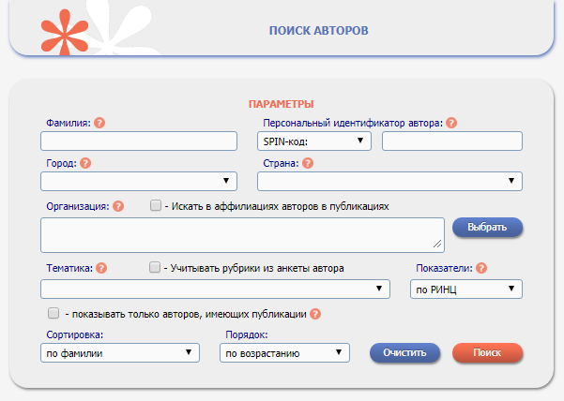Open the help icon next to Город

coord(85,163)
